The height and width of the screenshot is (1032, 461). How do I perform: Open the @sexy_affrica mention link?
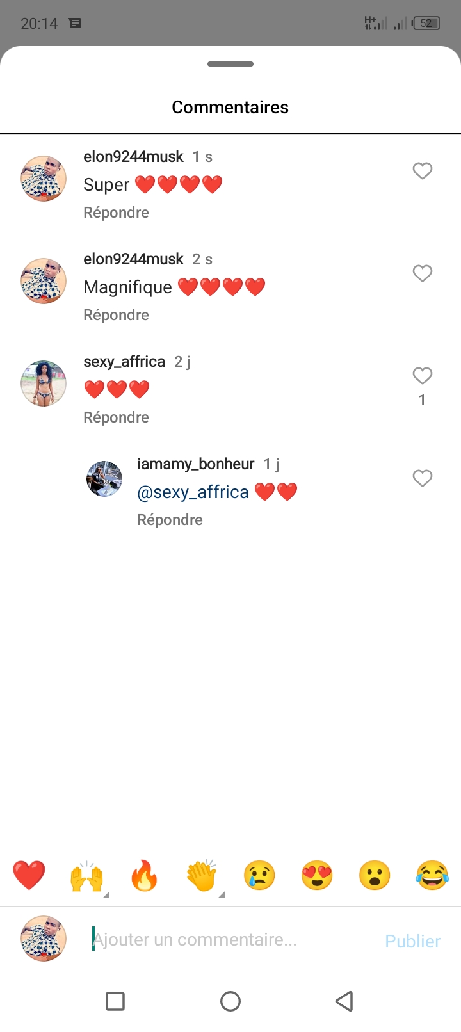[x=193, y=492]
